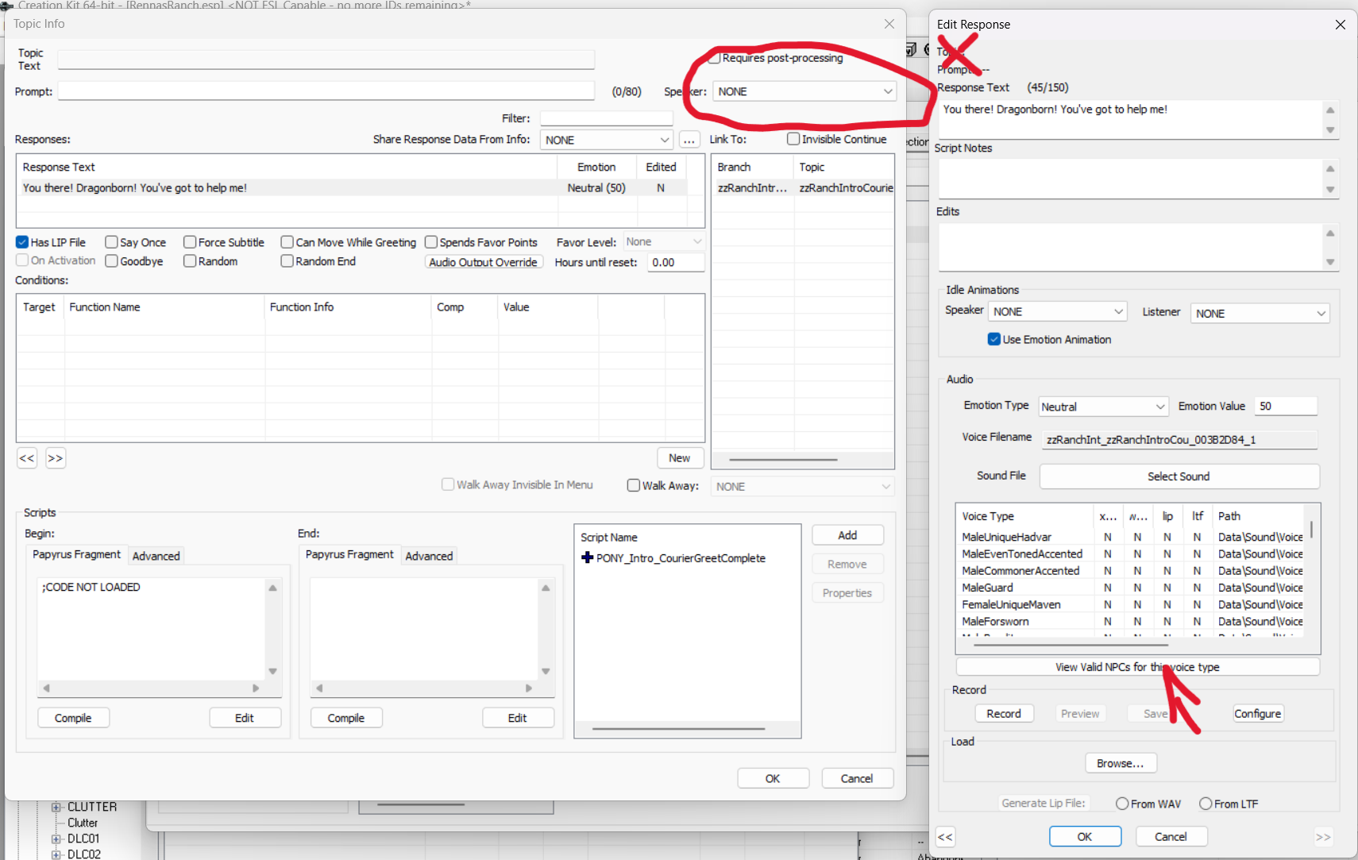Image resolution: width=1358 pixels, height=860 pixels.
Task: Toggle the Has LIP File checkbox
Action: [x=22, y=242]
